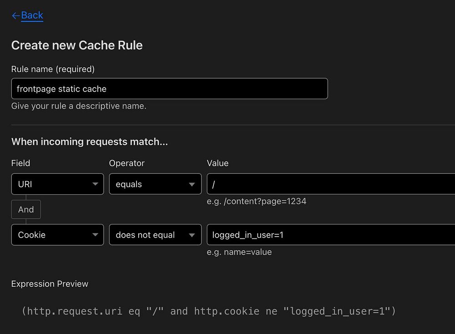Click the caret arrow on the Cookie selector

click(x=95, y=235)
